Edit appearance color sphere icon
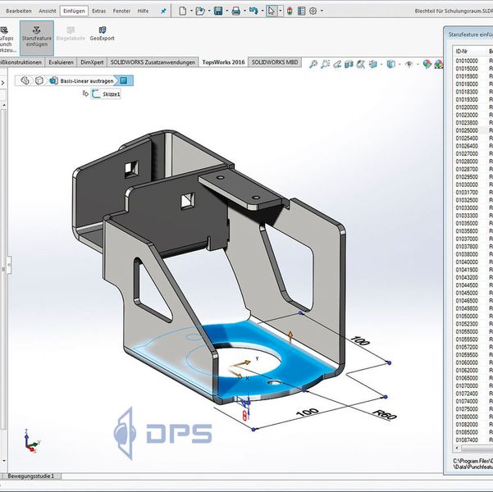This screenshot has width=493, height=492. click(x=427, y=64)
